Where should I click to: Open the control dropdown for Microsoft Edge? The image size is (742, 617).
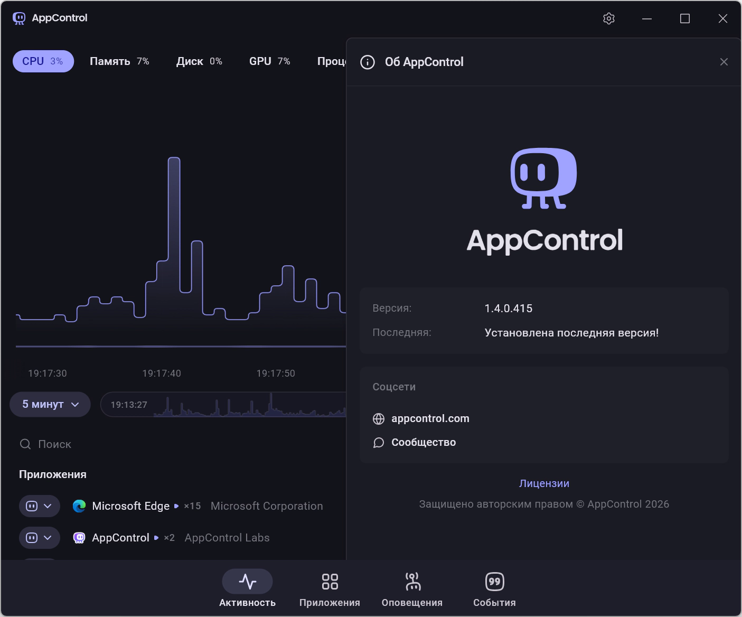click(40, 506)
